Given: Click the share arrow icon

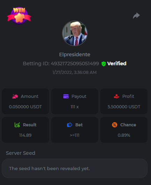Looking at the screenshot, I should tap(136, 16).
